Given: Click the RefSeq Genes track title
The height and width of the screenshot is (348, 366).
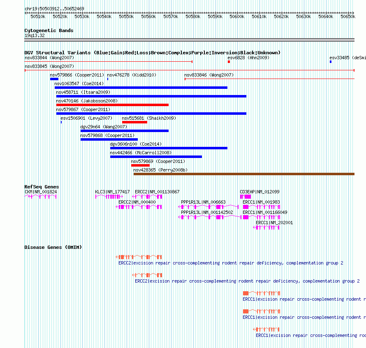Looking at the screenshot, I should click(x=42, y=187).
